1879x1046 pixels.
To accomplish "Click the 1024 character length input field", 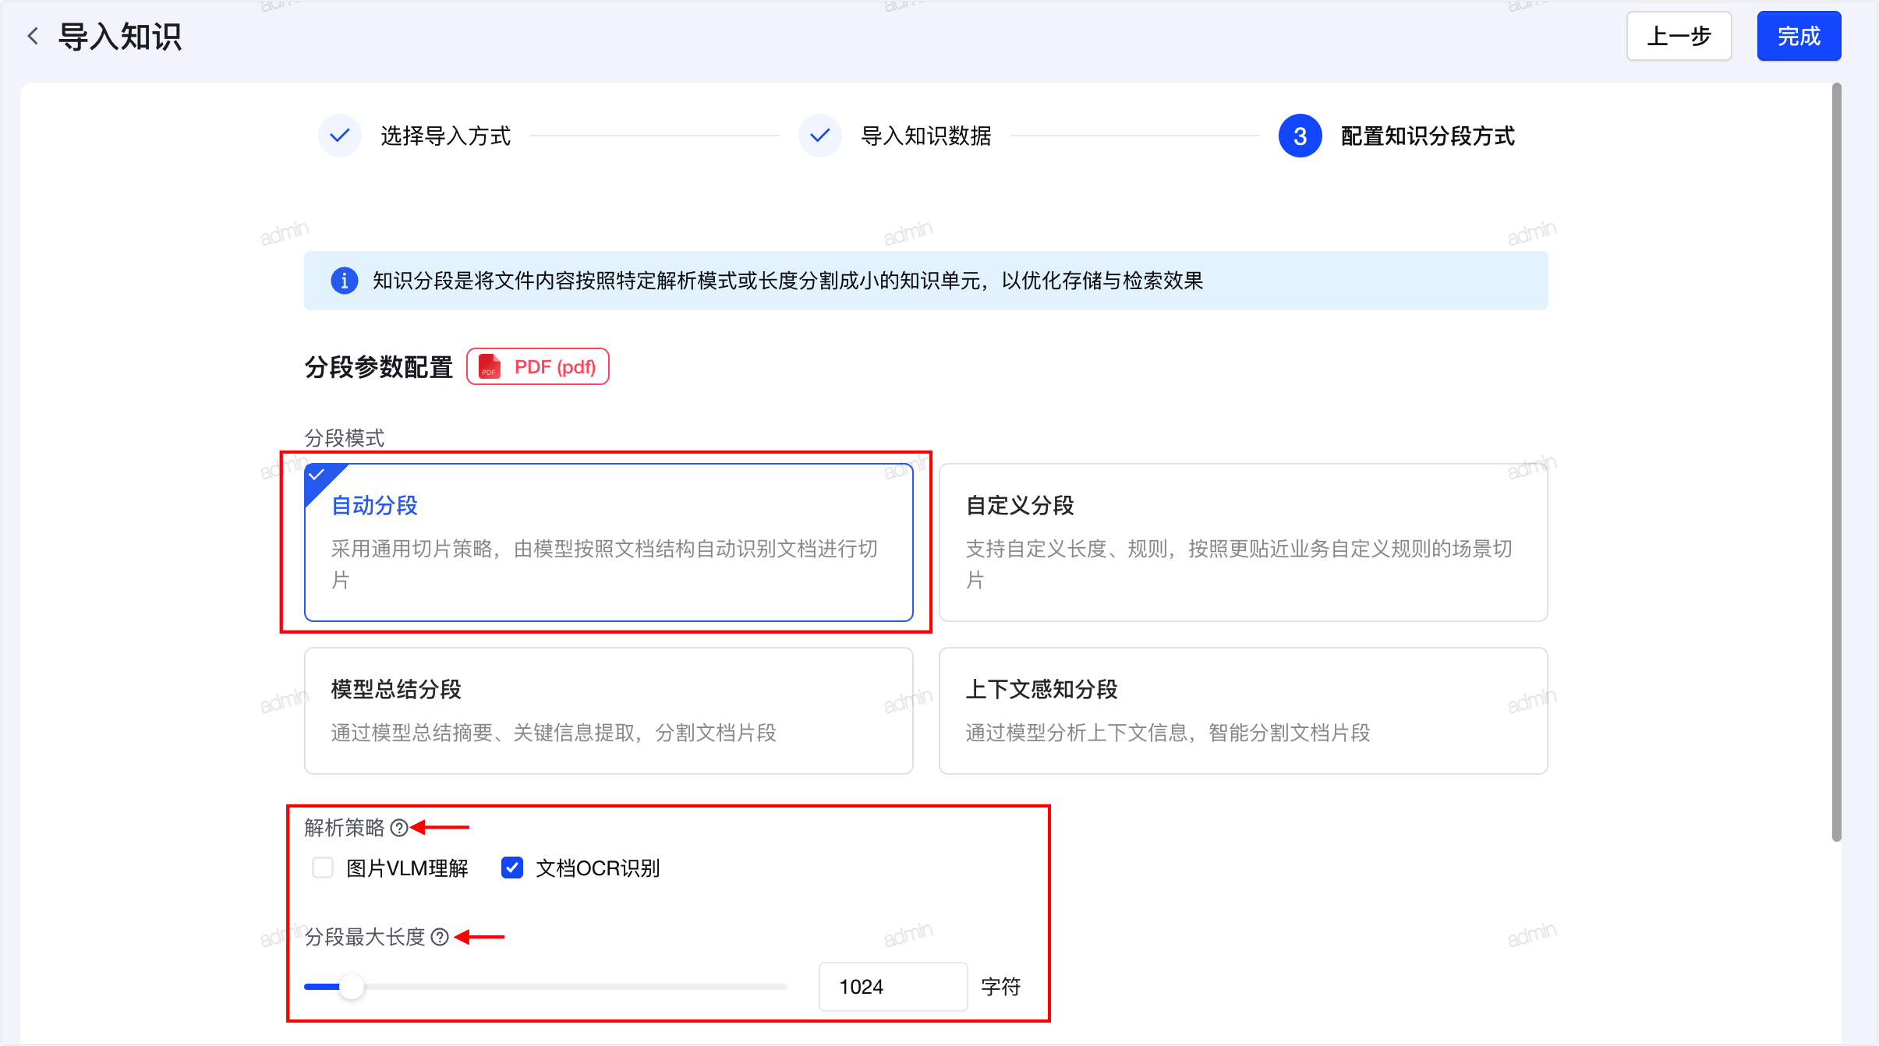I will tap(893, 987).
